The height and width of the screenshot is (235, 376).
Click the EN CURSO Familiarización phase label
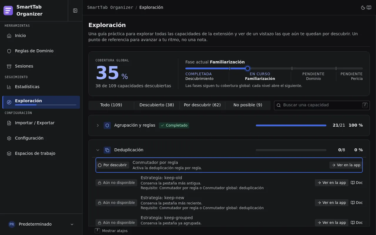click(x=260, y=76)
